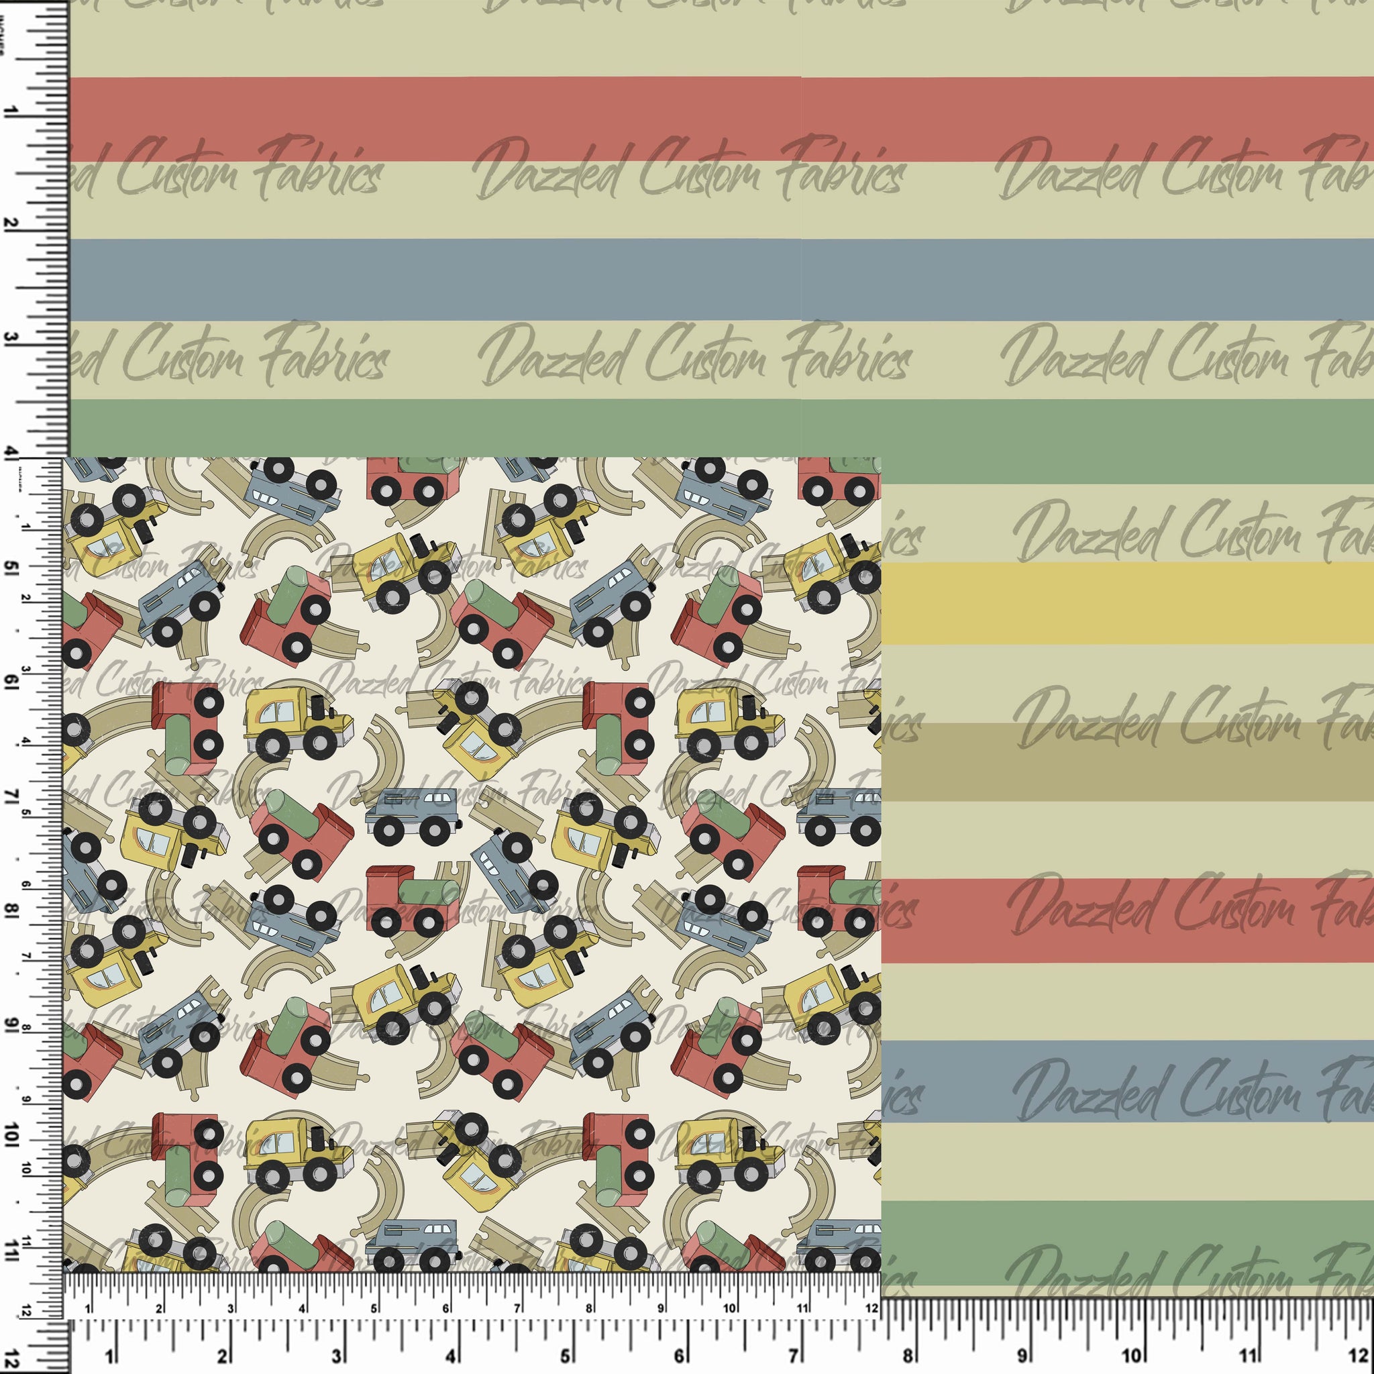Click number 6 on the outer bottom ruler
Screen dimensions: 1374x1374
point(678,1357)
